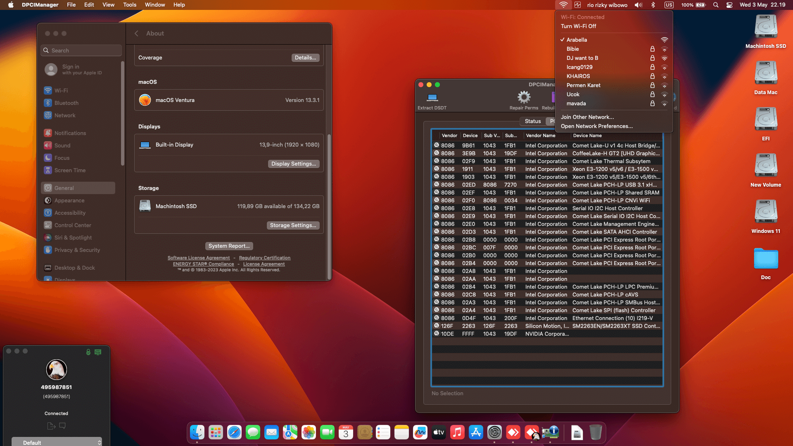The width and height of the screenshot is (793, 446).
Task: Open Storage Settings for Machintosh SSD
Action: click(293, 225)
